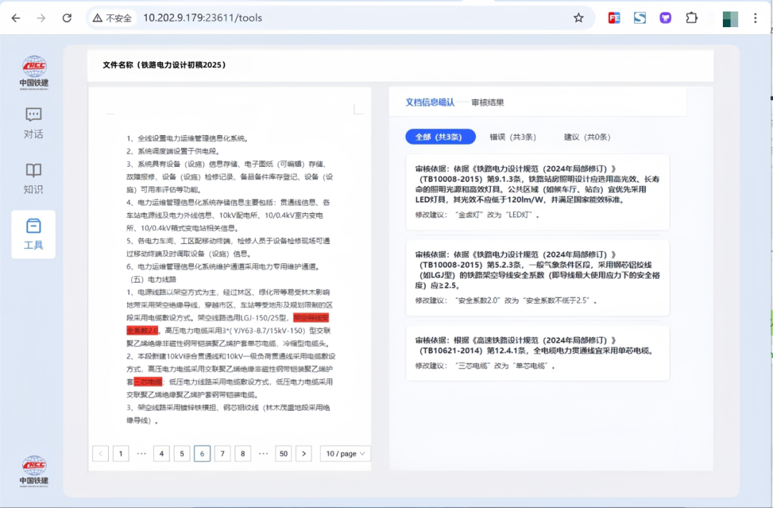The image size is (773, 508).
Task: Click the browser back arrow
Action: click(16, 19)
